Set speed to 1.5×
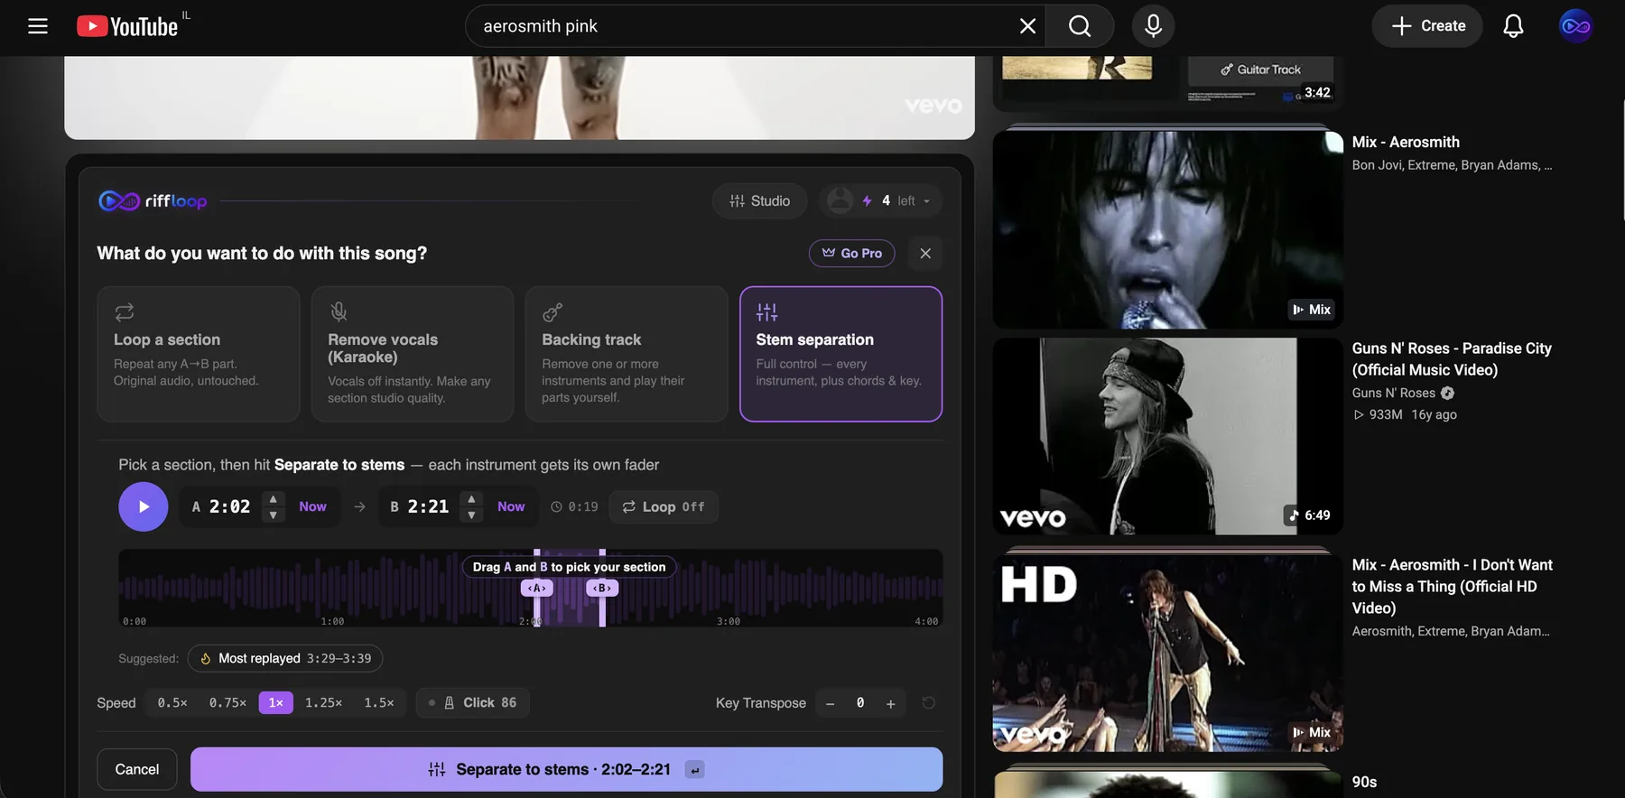The width and height of the screenshot is (1625, 798). tap(379, 702)
